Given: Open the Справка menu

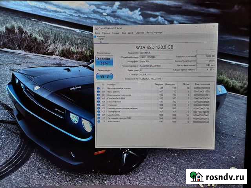Looking at the screenshot, I should tap(139, 33).
